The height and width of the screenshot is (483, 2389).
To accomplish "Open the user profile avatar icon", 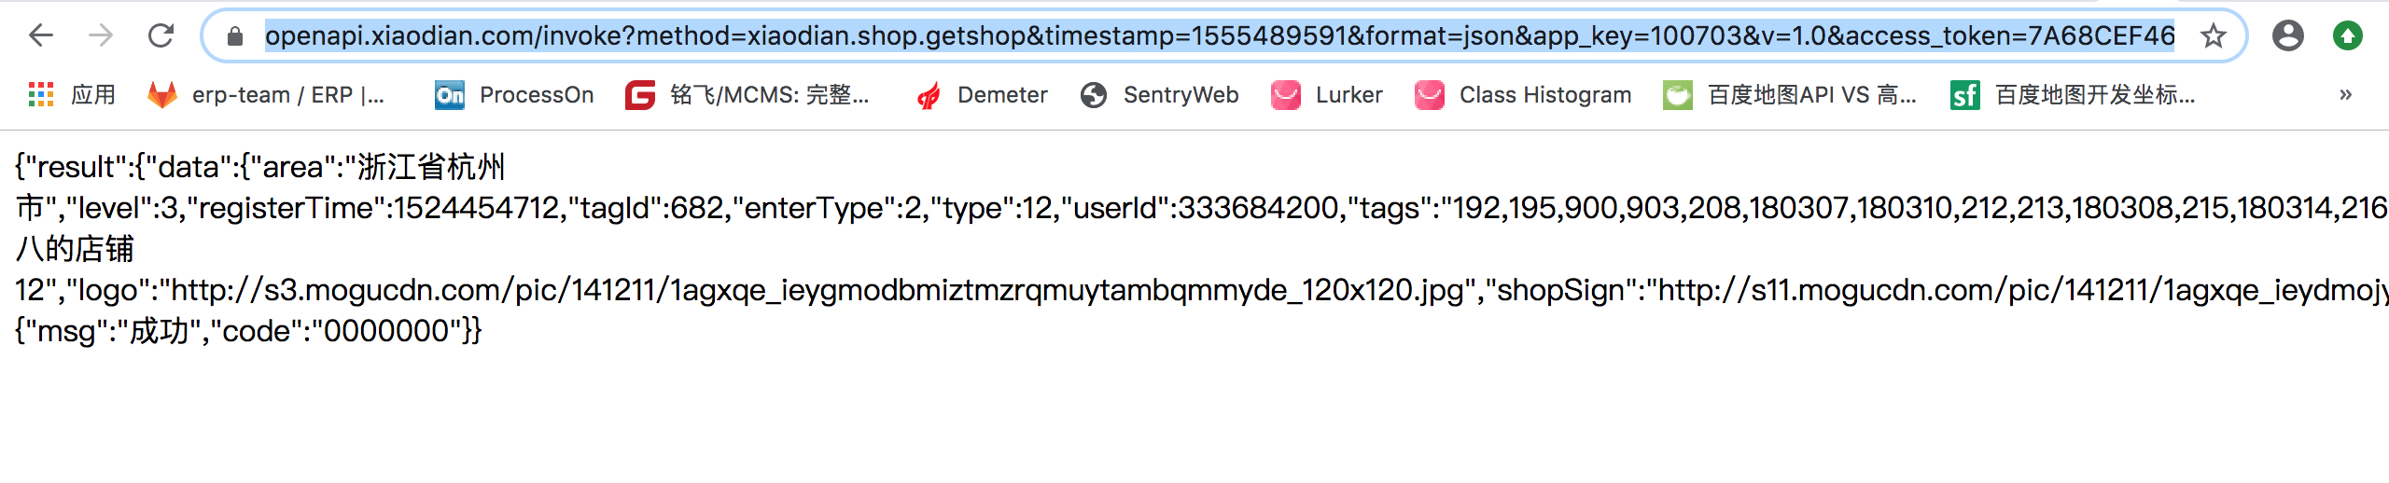I will coord(2287,35).
